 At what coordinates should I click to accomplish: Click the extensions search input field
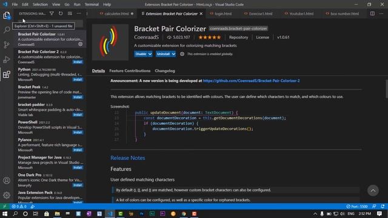pos(50,24)
